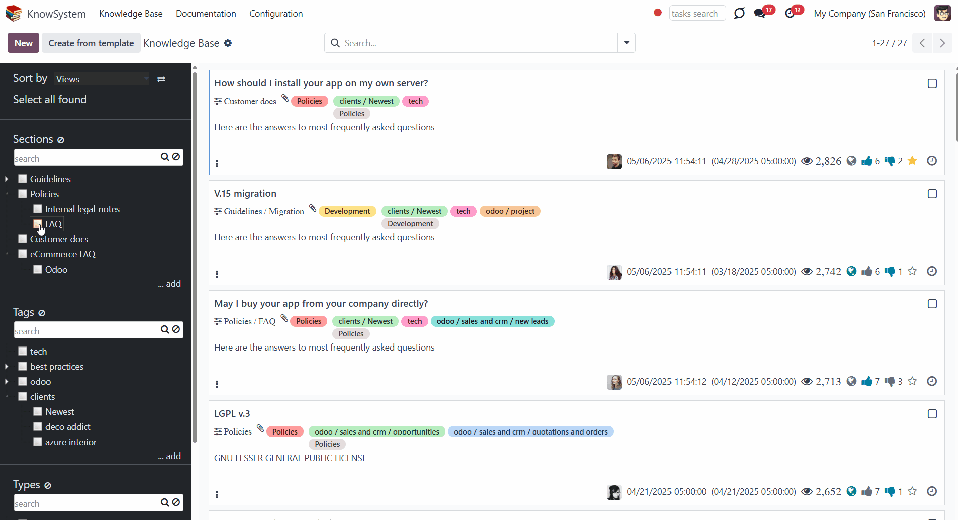This screenshot has height=520, width=958.
Task: Run the Tags search magnifier
Action: click(165, 329)
